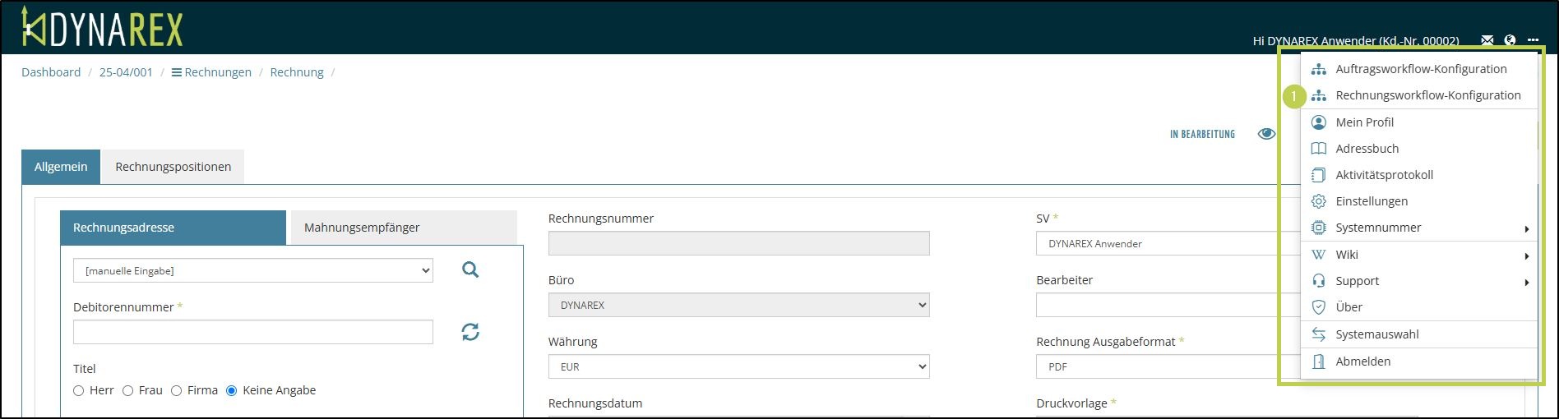This screenshot has width=1559, height=419.
Task: Toggle the eye visibility icon near status
Action: click(1266, 134)
